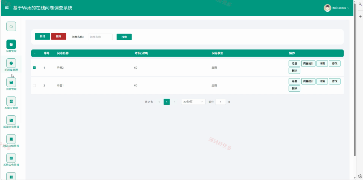Click the 问卷名称 search input field
Viewport: 363px width, 180px height.
[x=100, y=37]
